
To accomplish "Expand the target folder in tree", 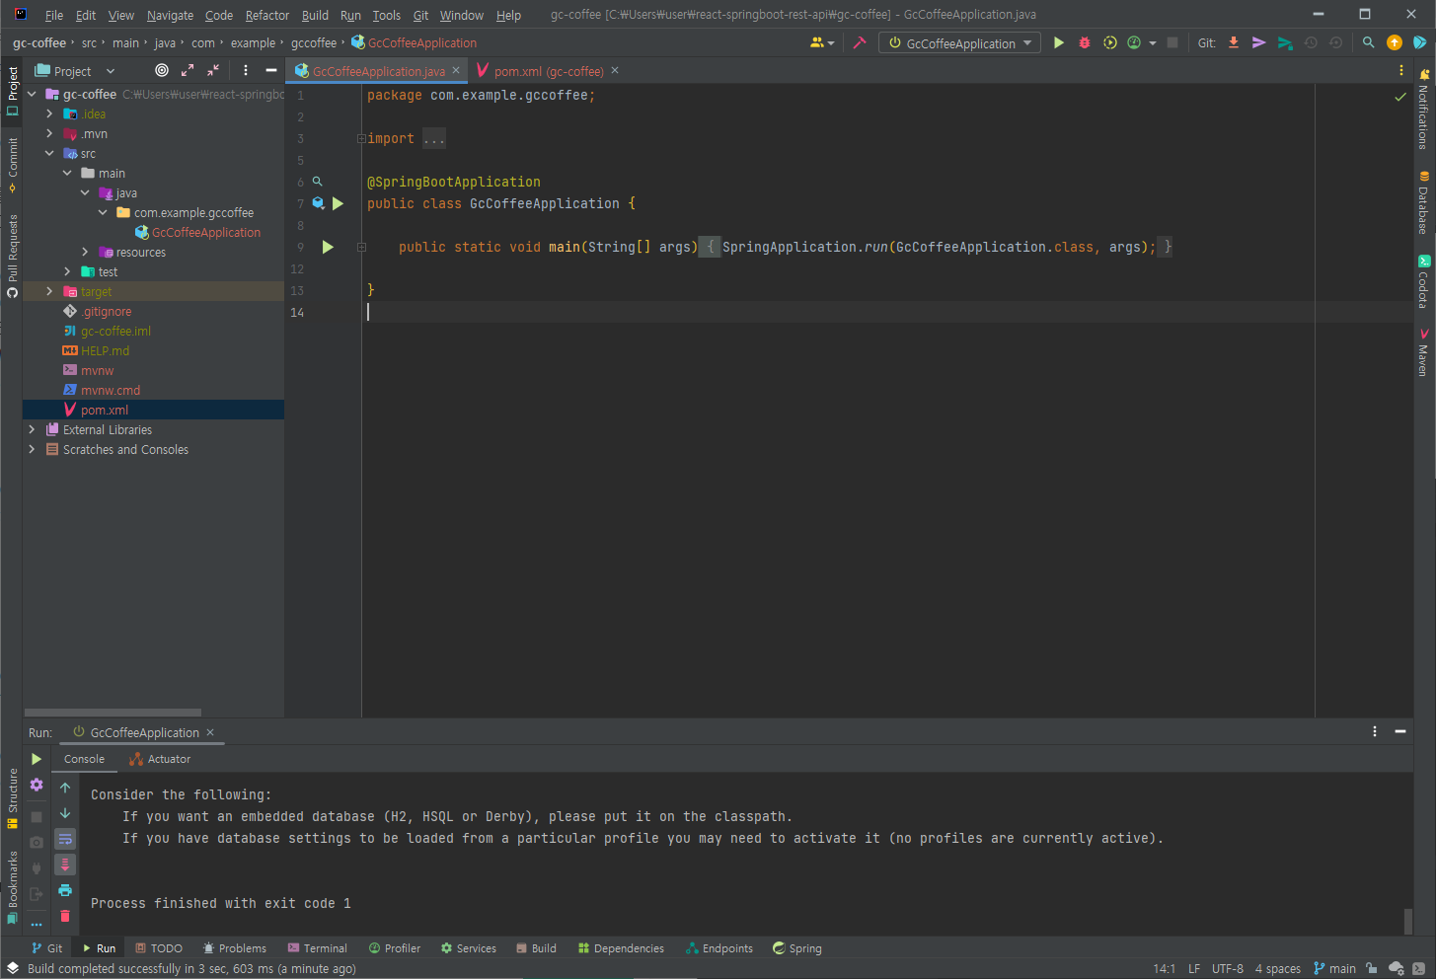I will 49,291.
